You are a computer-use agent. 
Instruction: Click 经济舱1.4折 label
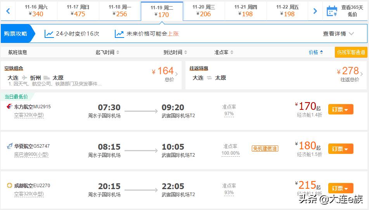310,115
